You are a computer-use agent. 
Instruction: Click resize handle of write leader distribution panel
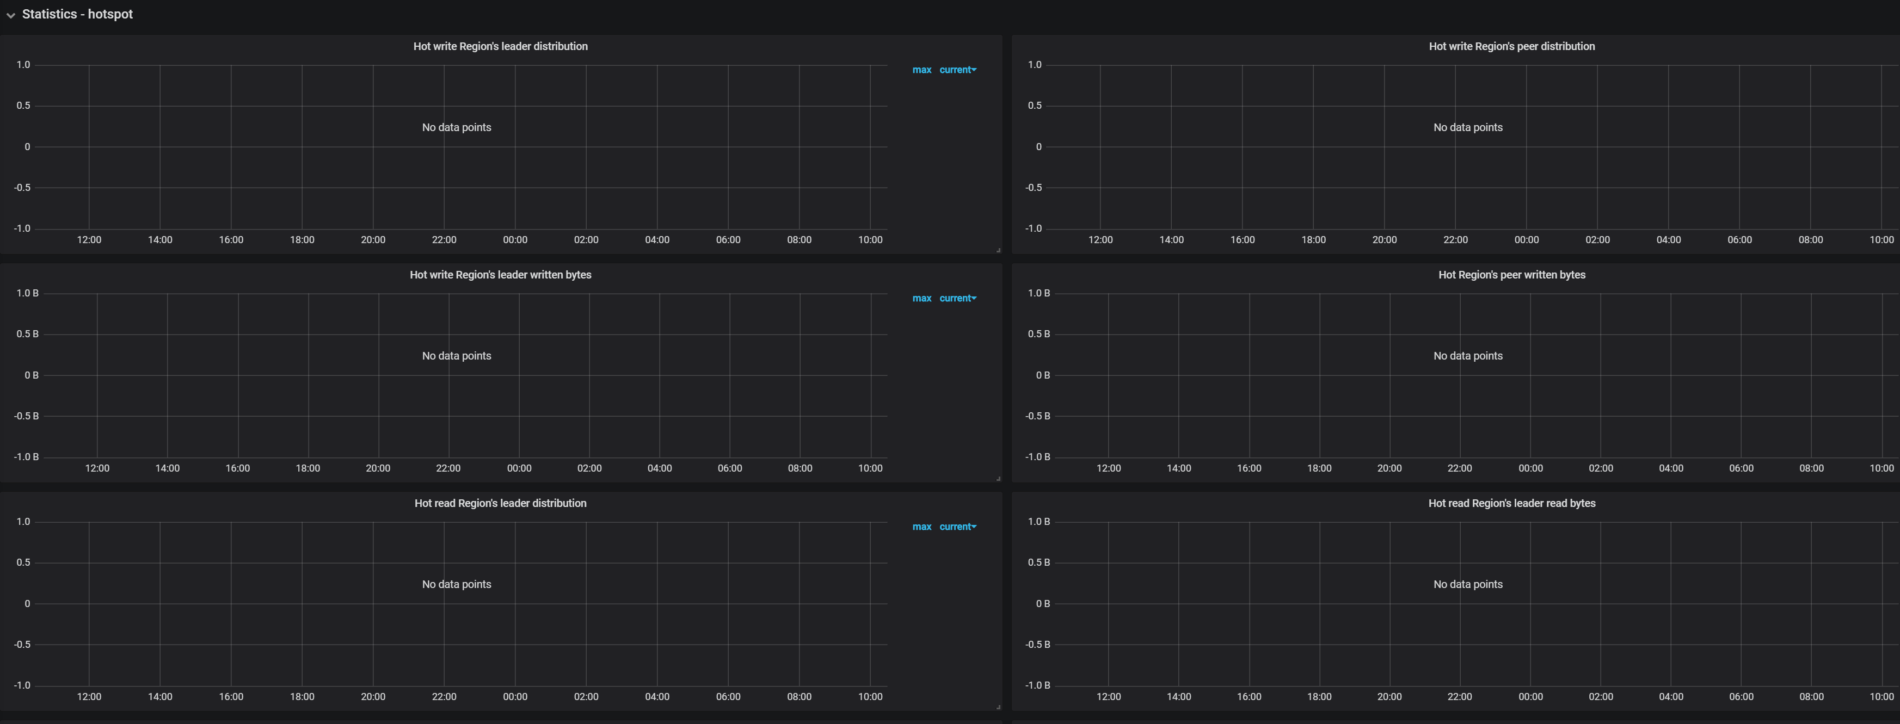(998, 250)
